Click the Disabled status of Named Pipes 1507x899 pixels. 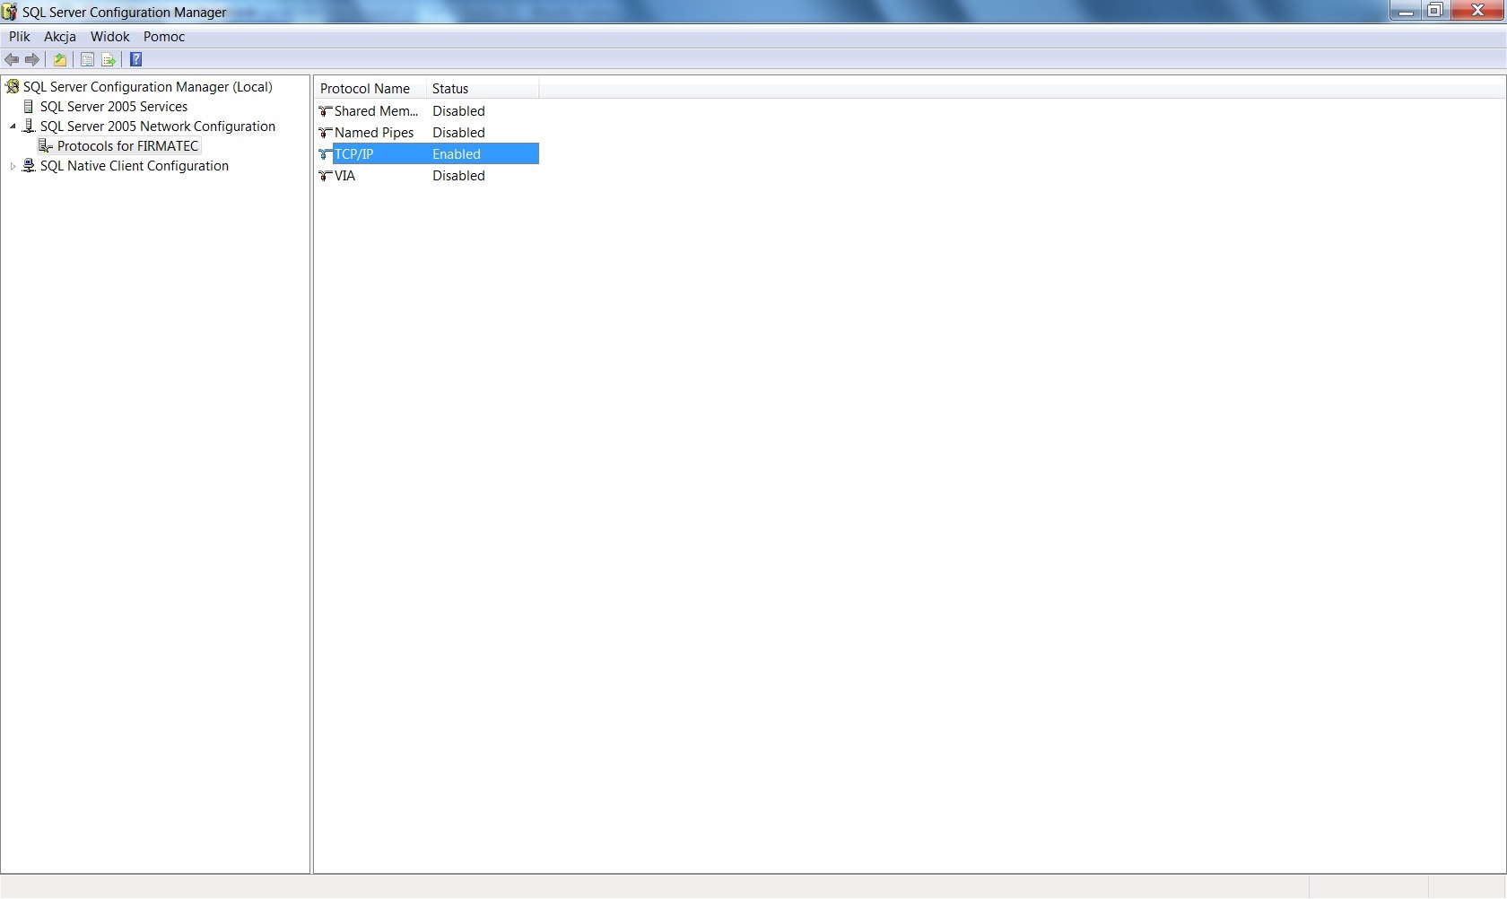click(458, 133)
